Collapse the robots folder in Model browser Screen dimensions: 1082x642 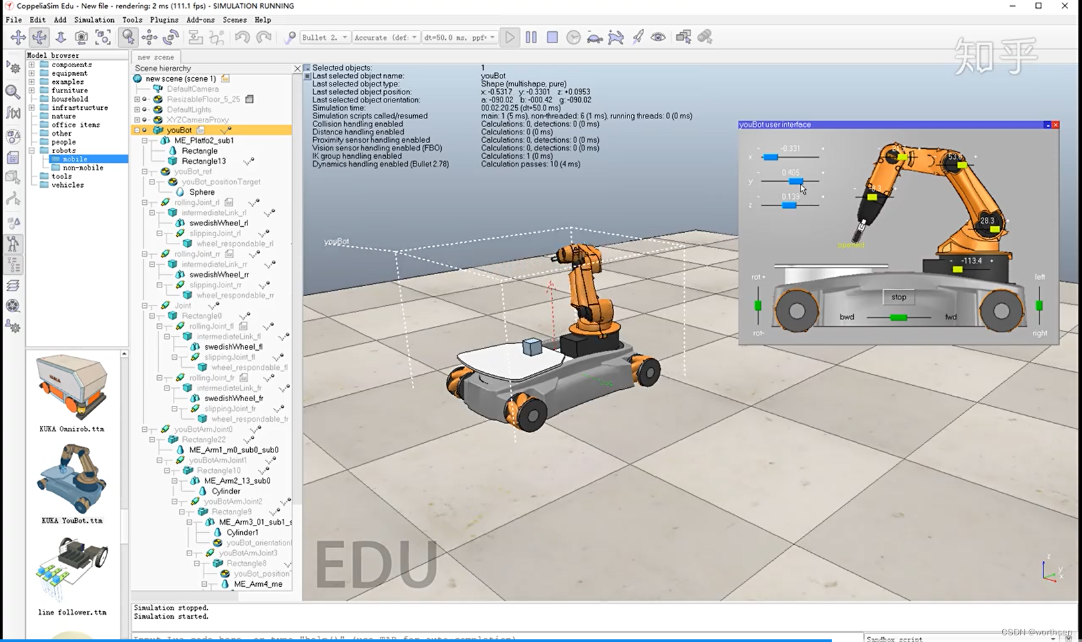pos(31,151)
